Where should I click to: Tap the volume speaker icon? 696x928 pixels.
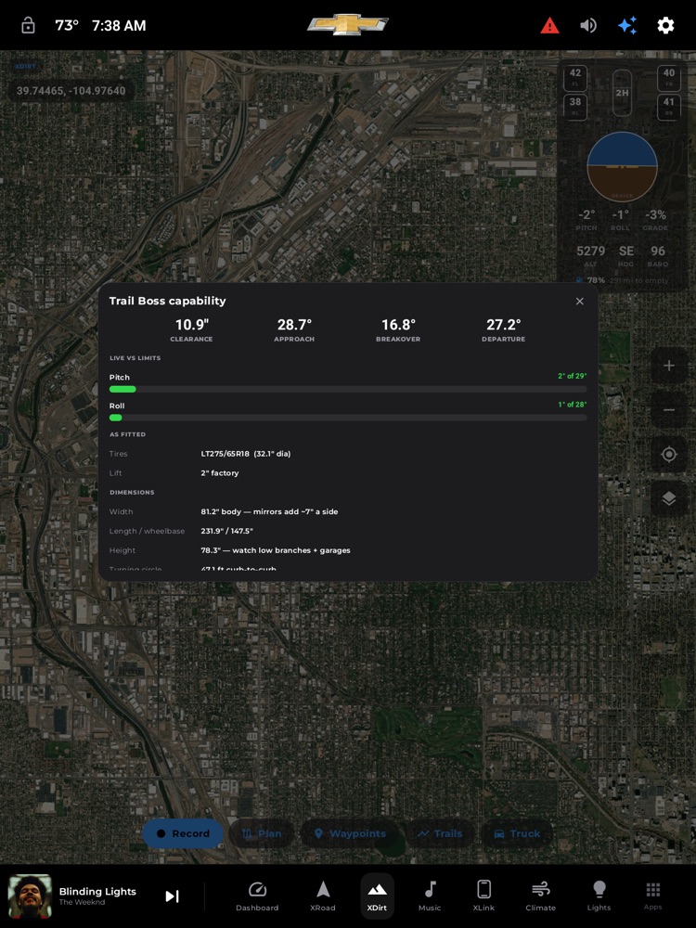(588, 25)
